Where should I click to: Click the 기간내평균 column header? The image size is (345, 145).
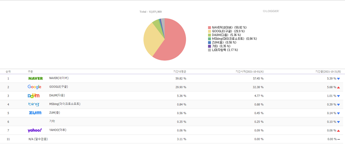click(180, 71)
